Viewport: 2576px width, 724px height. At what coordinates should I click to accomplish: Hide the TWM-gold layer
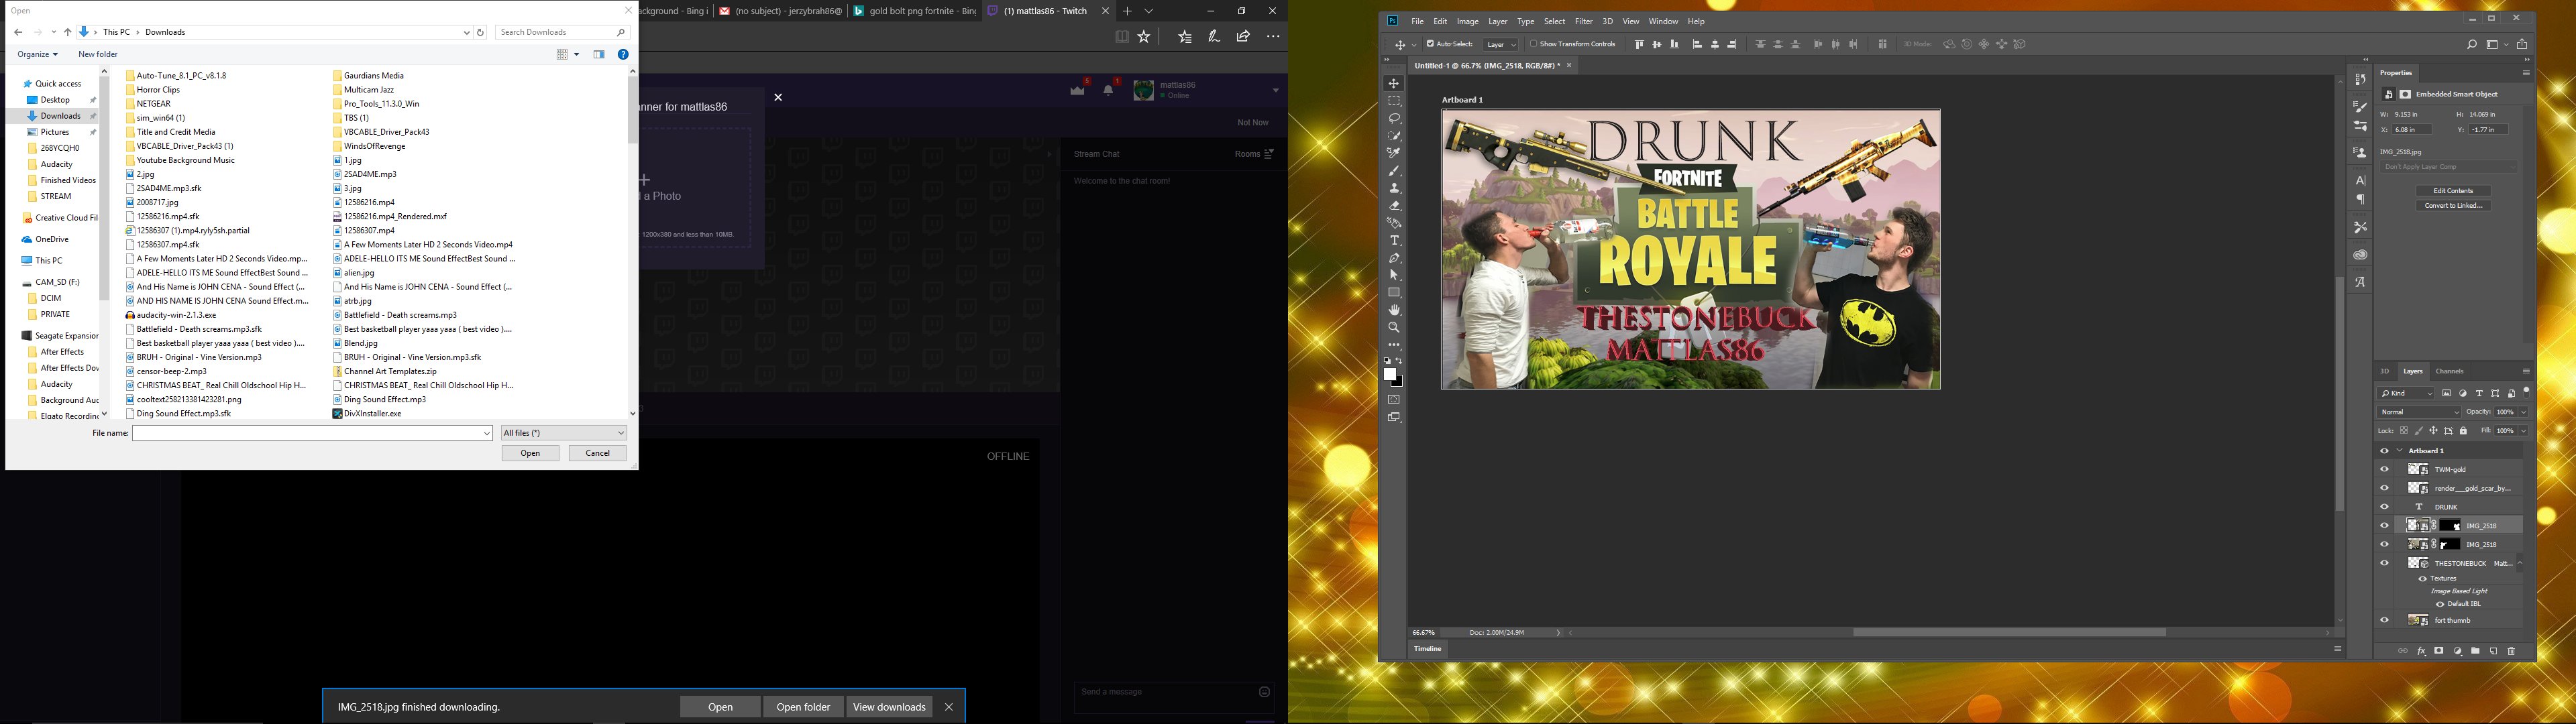2384,469
